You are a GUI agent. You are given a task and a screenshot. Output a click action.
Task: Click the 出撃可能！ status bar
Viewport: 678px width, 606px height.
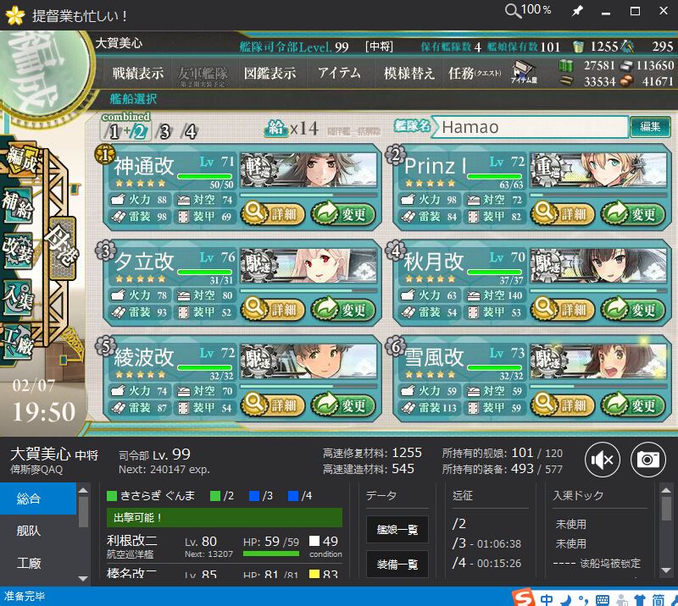(x=225, y=517)
